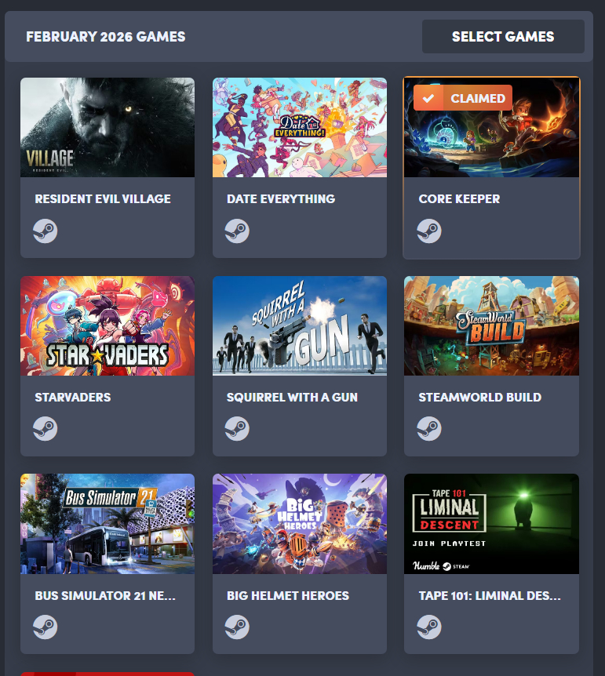
Task: Click the SteamWorld Build title text
Action: pos(480,397)
